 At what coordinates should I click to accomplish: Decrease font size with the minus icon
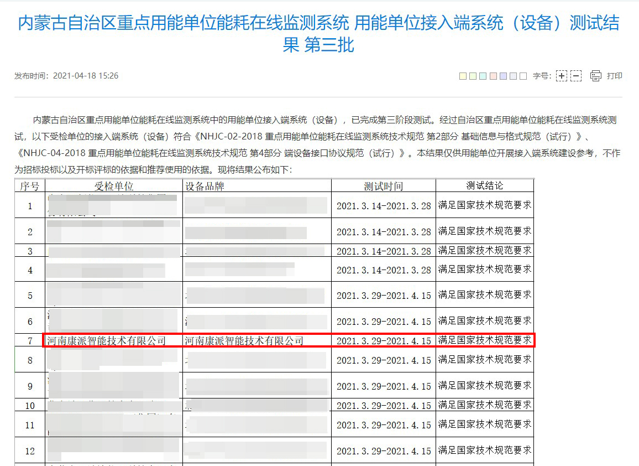[x=576, y=76]
